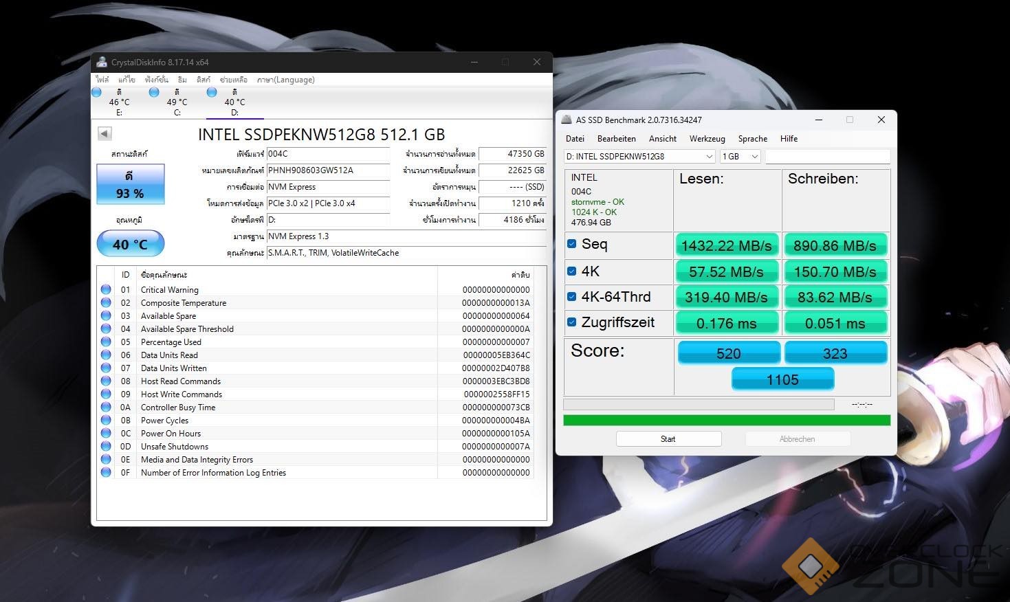The height and width of the screenshot is (602, 1010).
Task: Select the C: drive status icon
Action: click(154, 92)
